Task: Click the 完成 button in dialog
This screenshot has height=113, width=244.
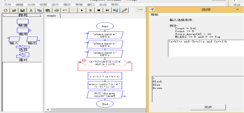Action: click(208, 107)
